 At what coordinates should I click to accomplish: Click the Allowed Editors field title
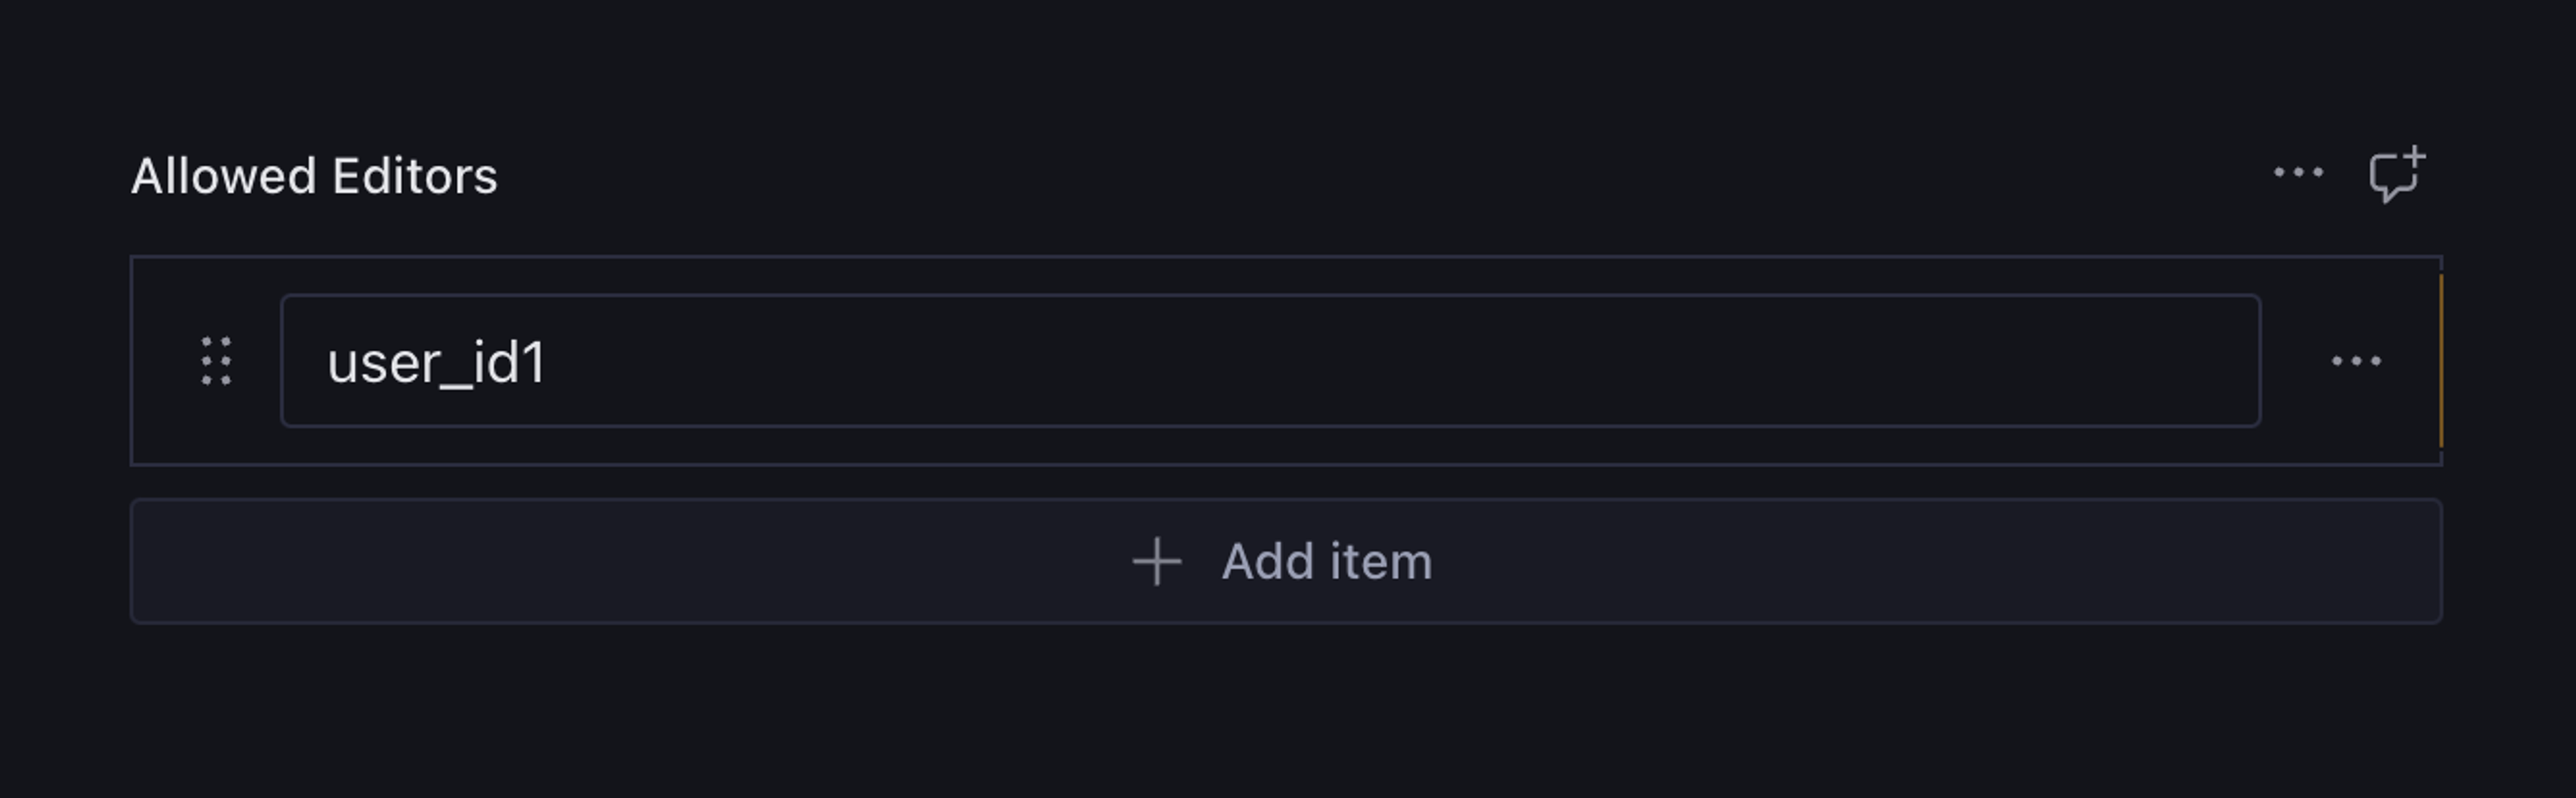pyautogui.click(x=314, y=176)
